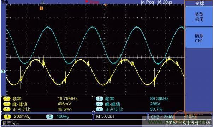The width and height of the screenshot is (213, 127).
Task: Change cursor 信源 CH1 source
Action: pos(199,38)
